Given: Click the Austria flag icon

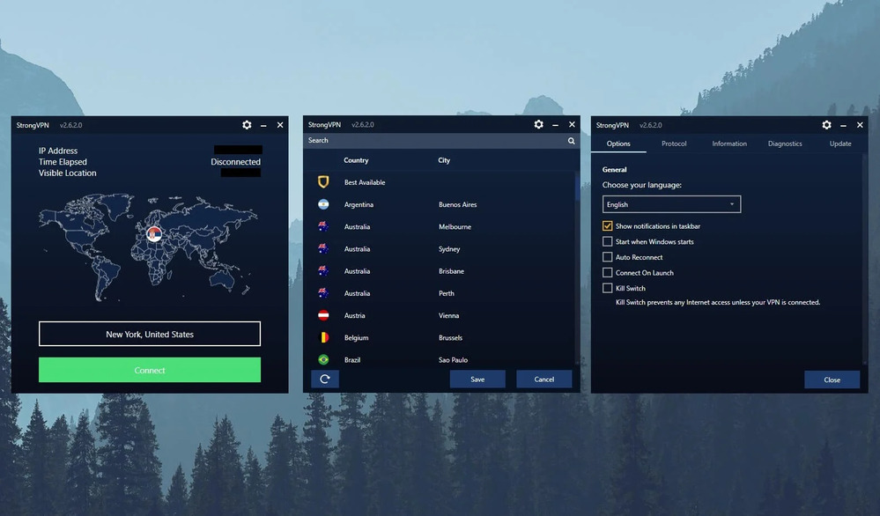Looking at the screenshot, I should coord(324,315).
